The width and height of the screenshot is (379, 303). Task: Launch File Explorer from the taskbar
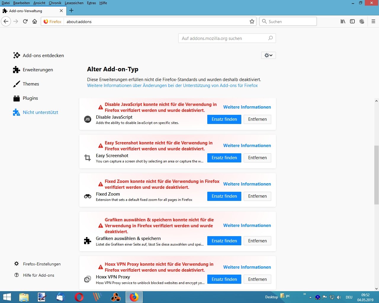24,297
